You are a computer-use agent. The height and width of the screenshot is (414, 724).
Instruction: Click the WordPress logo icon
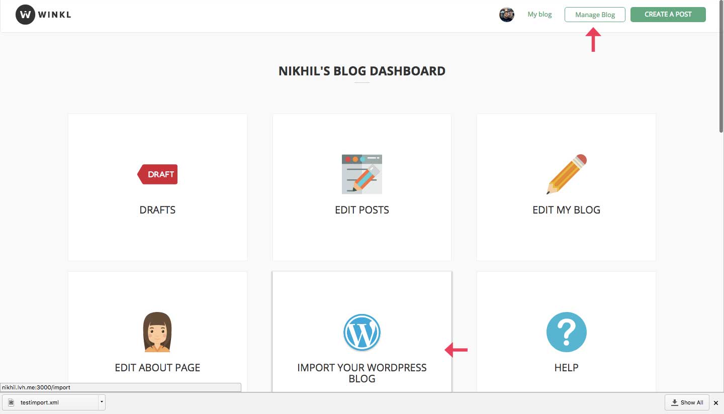[362, 332]
